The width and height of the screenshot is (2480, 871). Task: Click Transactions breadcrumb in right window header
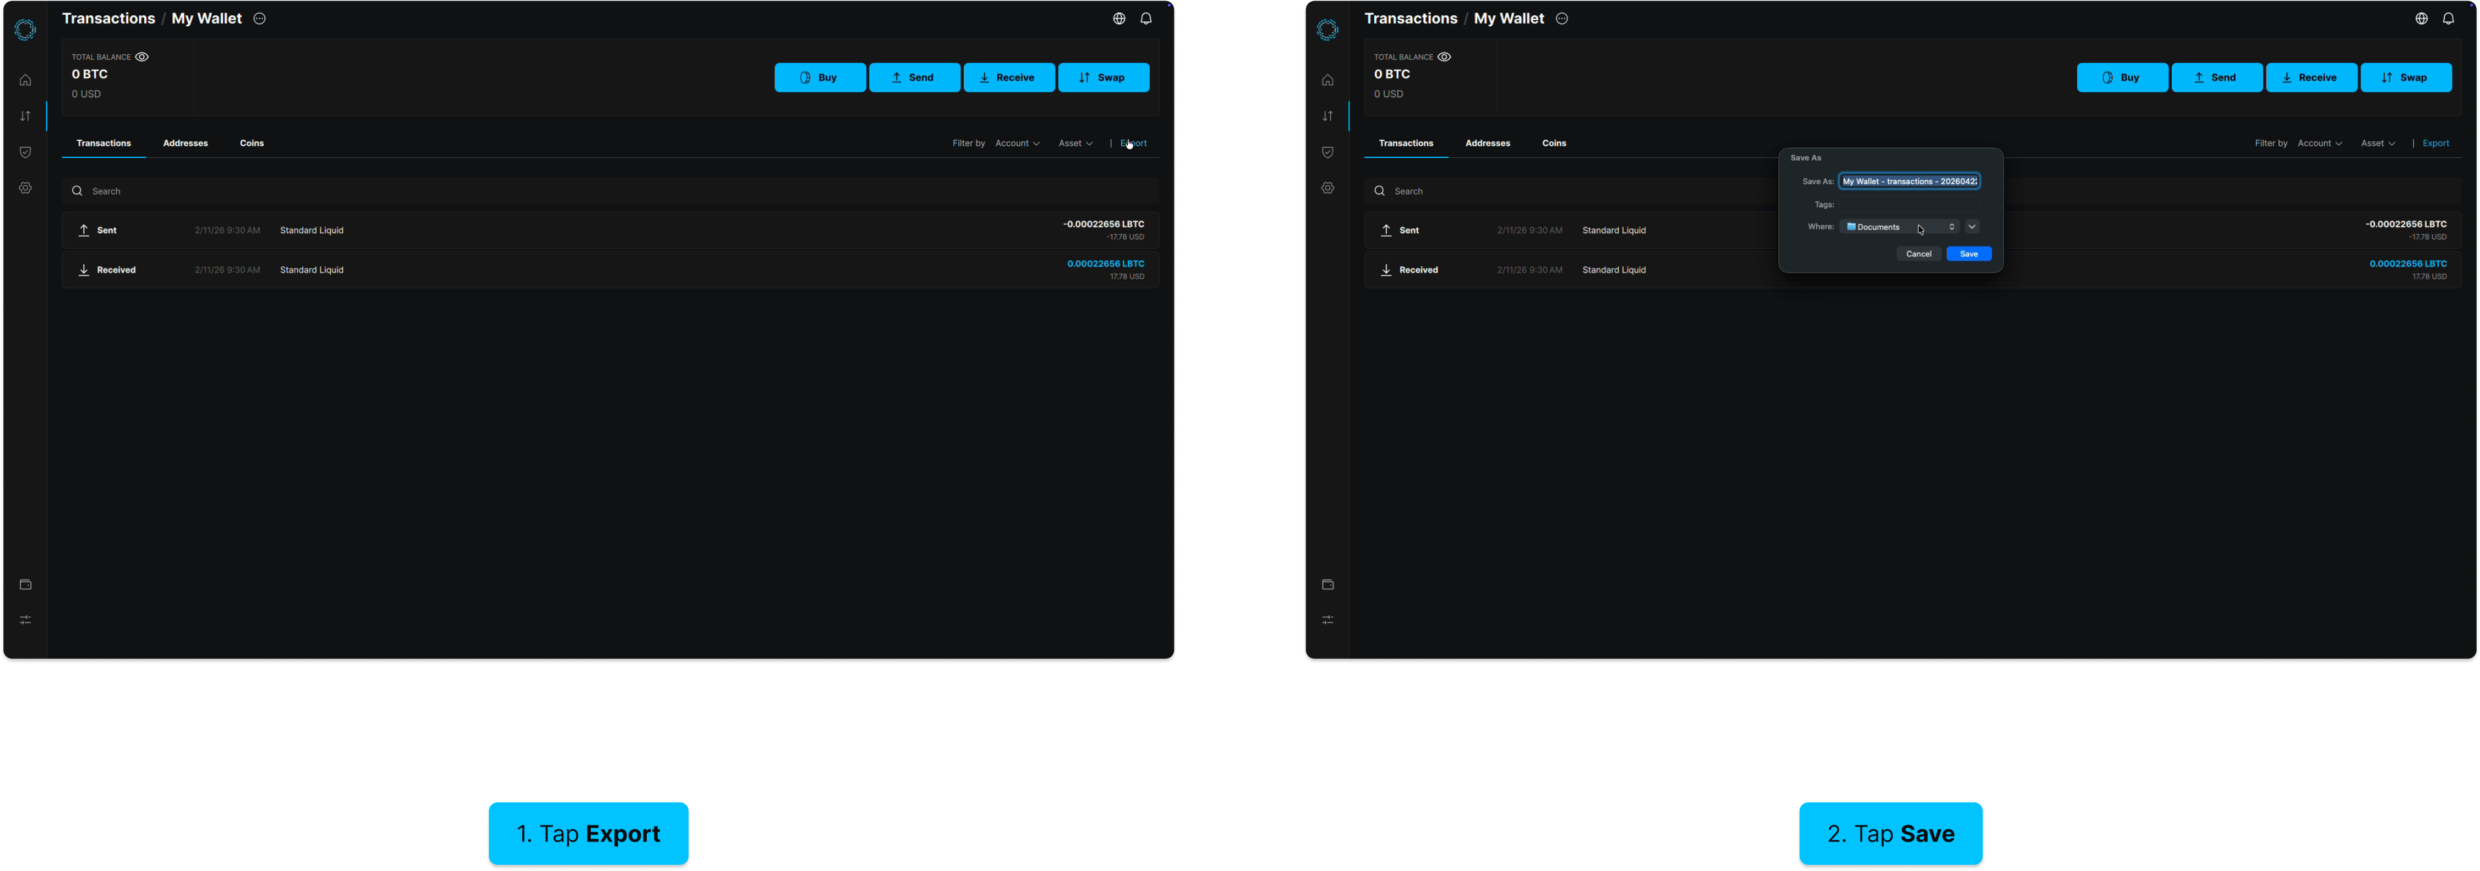coord(1410,18)
